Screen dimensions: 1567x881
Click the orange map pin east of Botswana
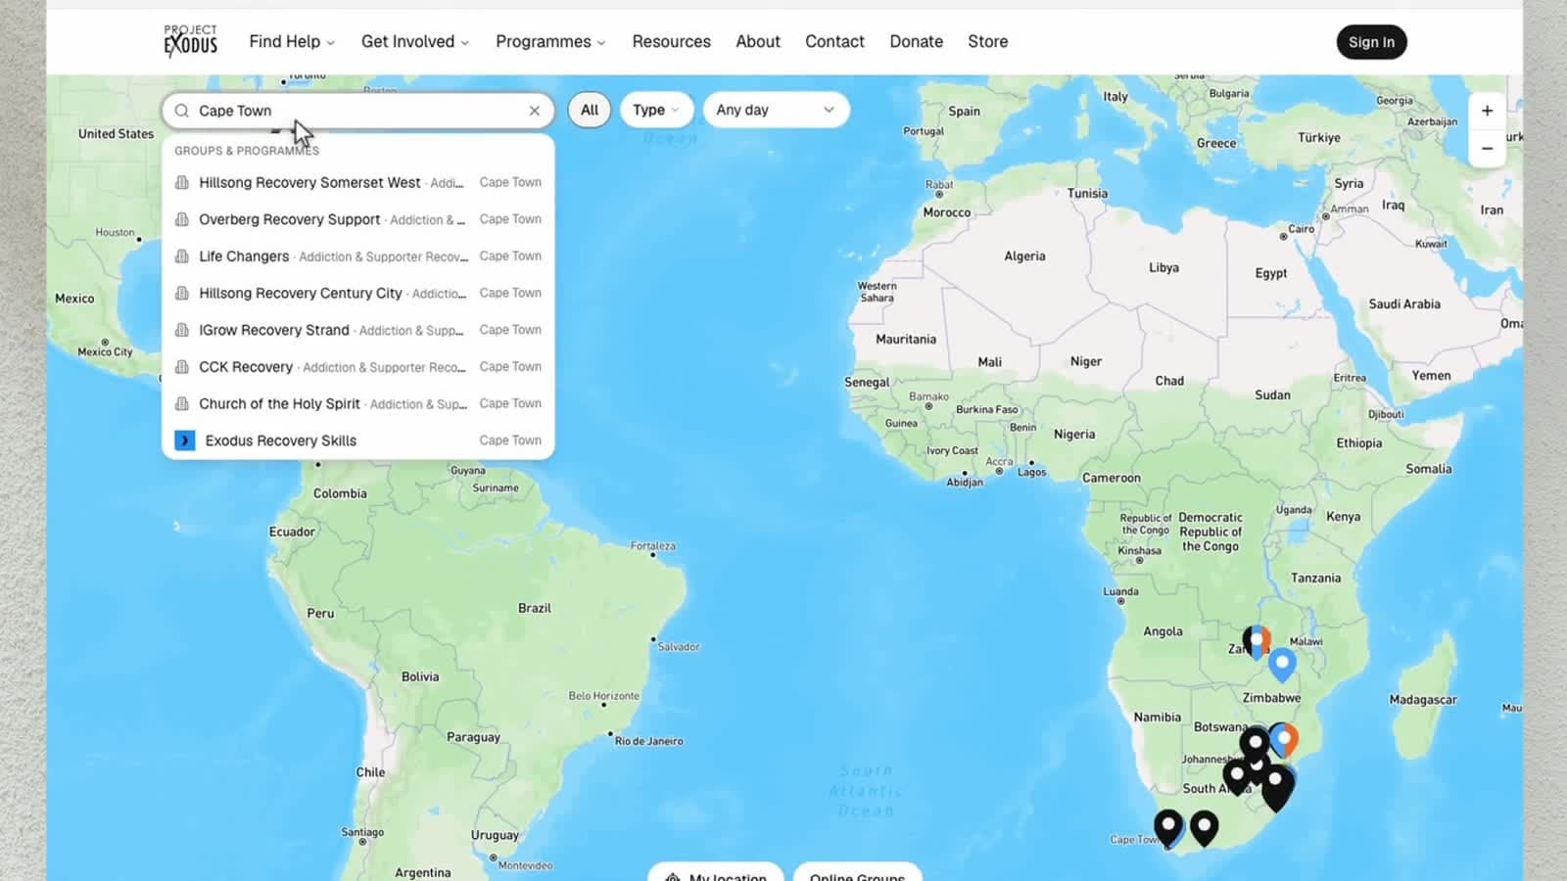click(1287, 739)
